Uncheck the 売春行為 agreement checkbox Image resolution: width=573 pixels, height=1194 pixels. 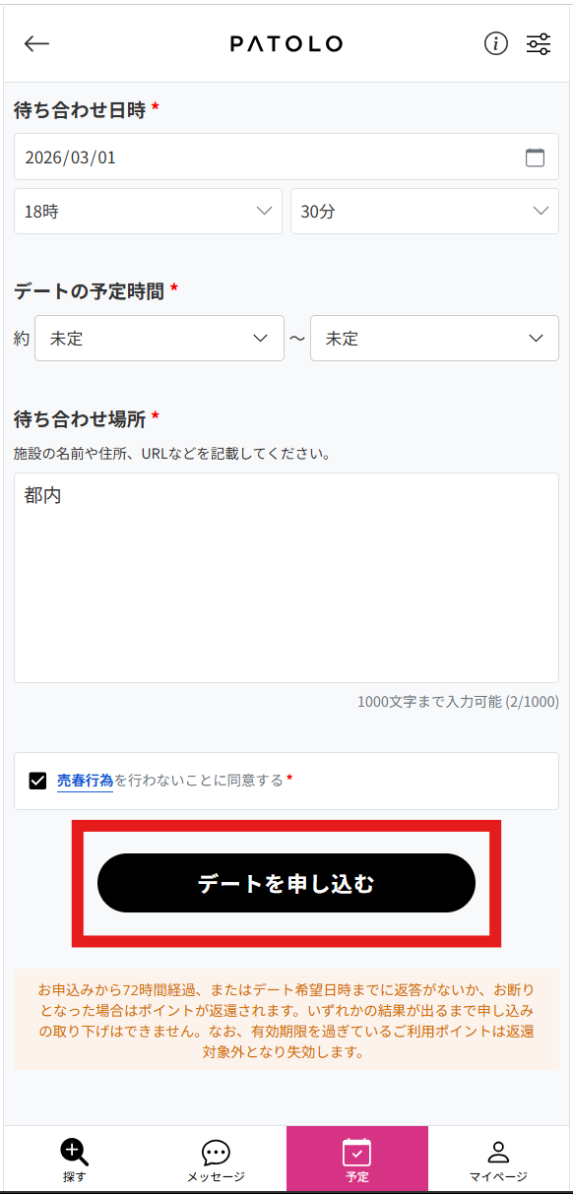click(x=38, y=781)
